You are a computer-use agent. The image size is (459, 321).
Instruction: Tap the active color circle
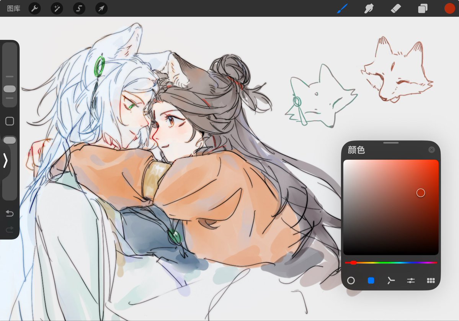coord(450,8)
